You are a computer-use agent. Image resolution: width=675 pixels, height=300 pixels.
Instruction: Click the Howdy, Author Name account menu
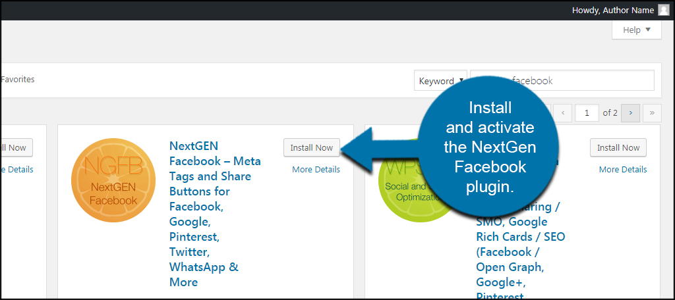click(x=620, y=11)
